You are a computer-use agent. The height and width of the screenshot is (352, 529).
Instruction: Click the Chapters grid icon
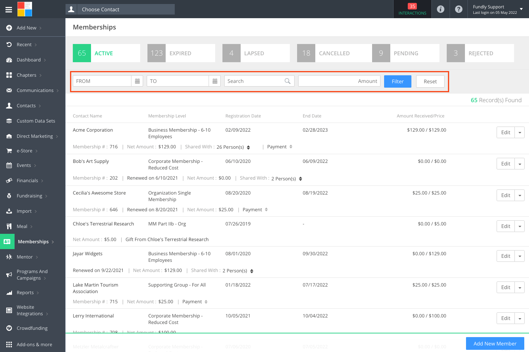tap(9, 75)
